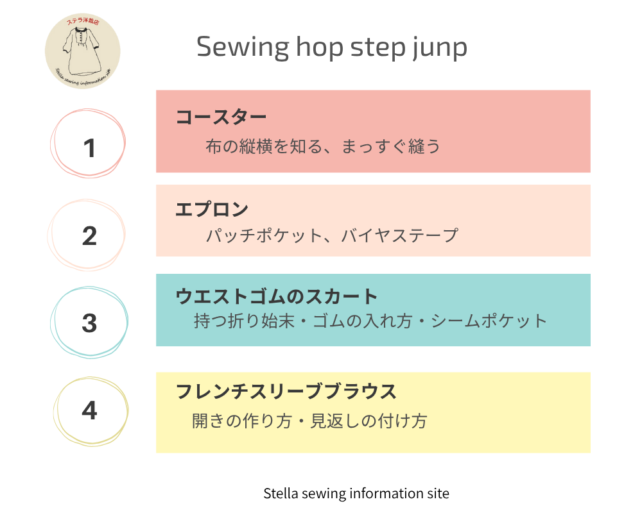Open the ウエストゴムのスカート heading

276,296
